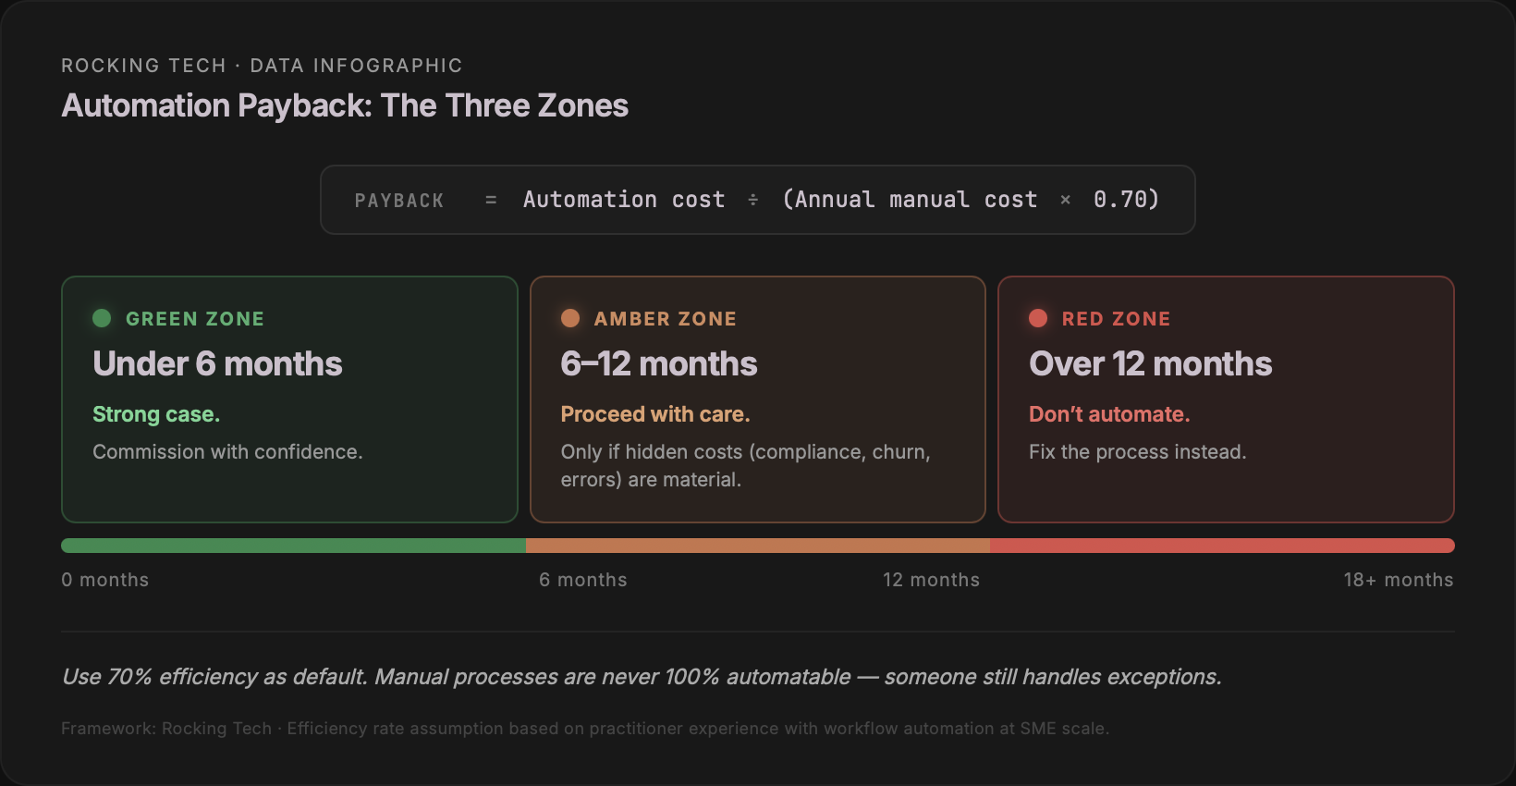The height and width of the screenshot is (786, 1516).
Task: Select the amber segment of the payback bar
Action: pos(758,546)
